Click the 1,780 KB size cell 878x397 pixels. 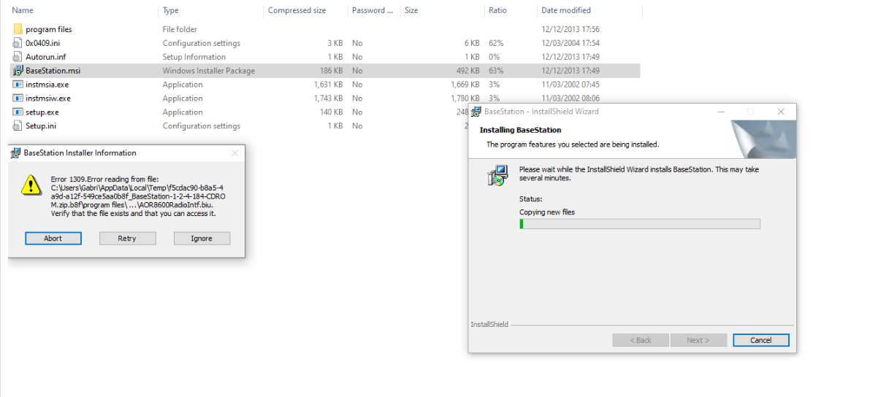(x=465, y=99)
